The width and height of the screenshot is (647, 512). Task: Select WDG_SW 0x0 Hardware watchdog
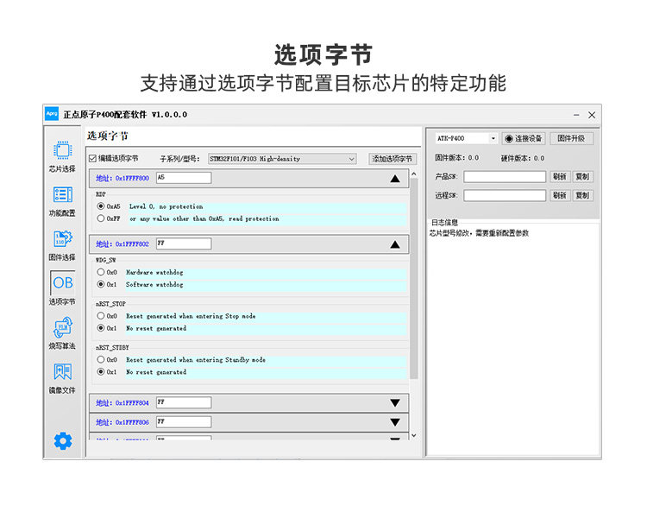(101, 272)
